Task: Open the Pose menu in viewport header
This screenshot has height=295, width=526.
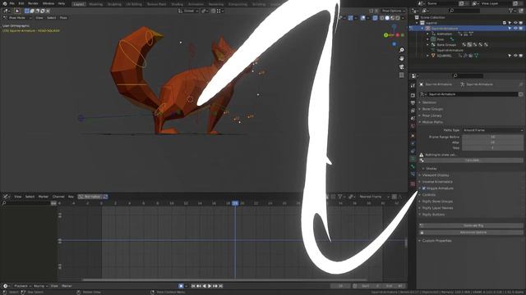Action: 63,18
